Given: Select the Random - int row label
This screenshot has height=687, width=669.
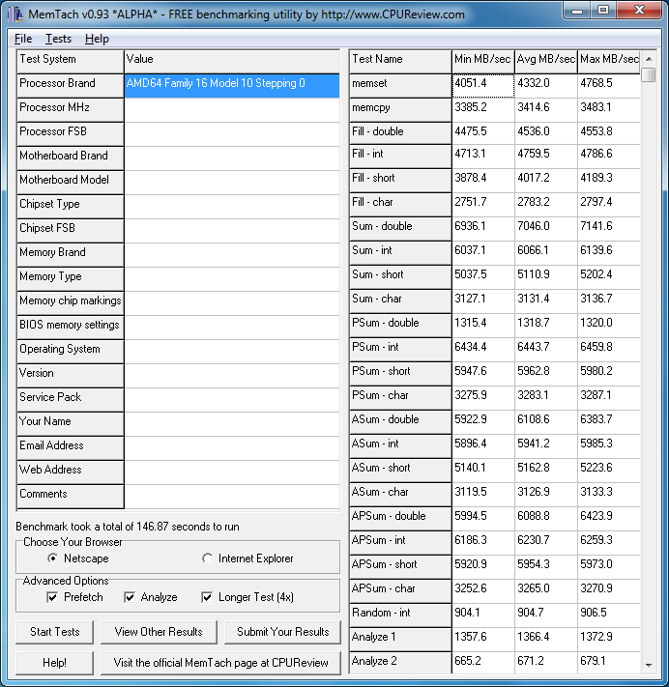Looking at the screenshot, I should click(400, 615).
